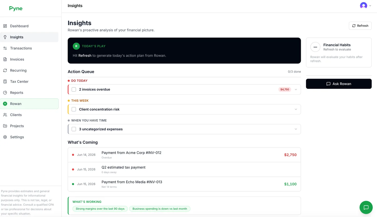Click the Transactions arrows icon

5,48
